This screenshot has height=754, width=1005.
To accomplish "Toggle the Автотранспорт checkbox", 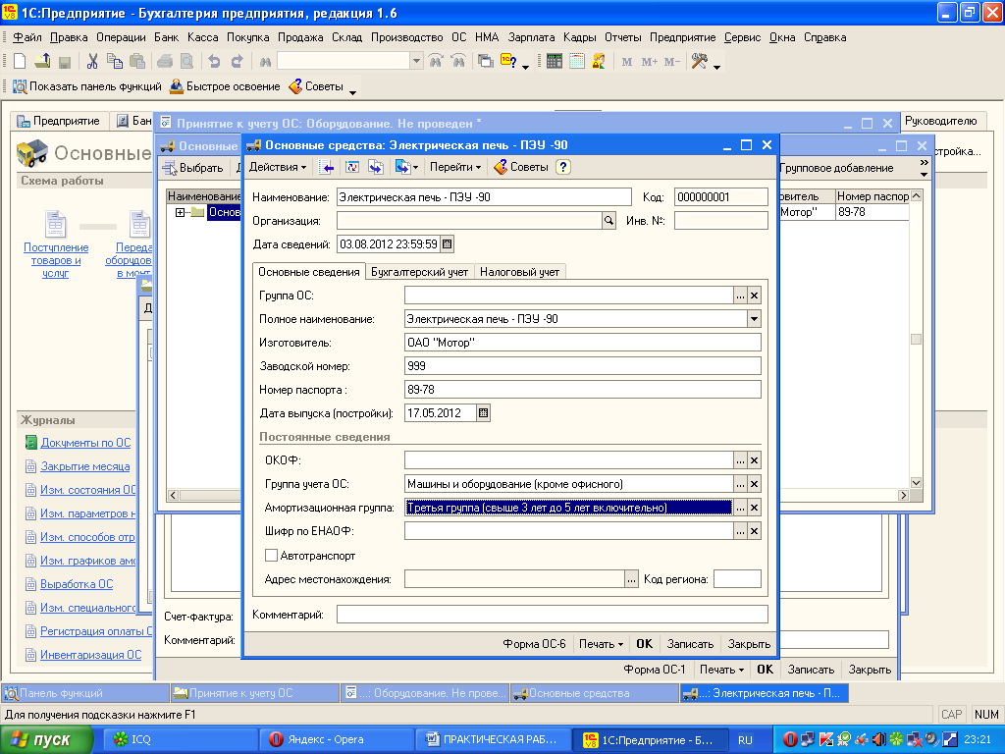I will coord(271,556).
